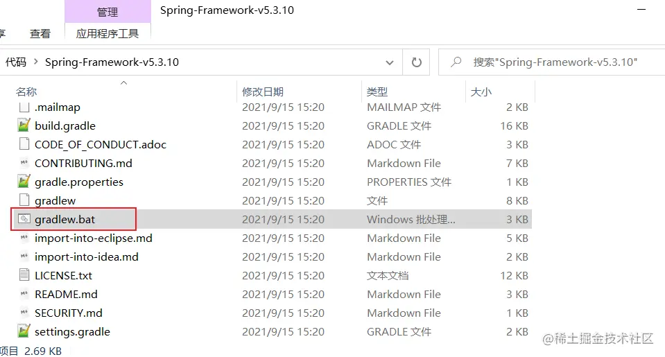
Task: Click the date cell in gradlew.bat row
Action: (283, 219)
